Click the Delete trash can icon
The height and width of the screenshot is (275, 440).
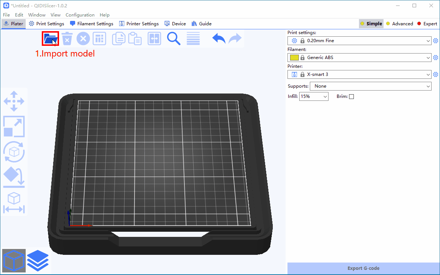point(67,38)
